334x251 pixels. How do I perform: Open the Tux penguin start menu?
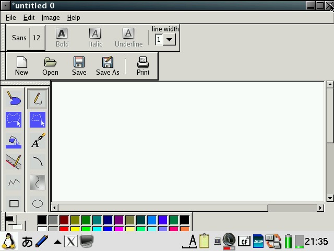tap(9, 241)
